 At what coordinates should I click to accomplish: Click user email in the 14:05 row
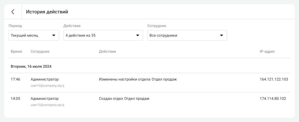click(47, 105)
